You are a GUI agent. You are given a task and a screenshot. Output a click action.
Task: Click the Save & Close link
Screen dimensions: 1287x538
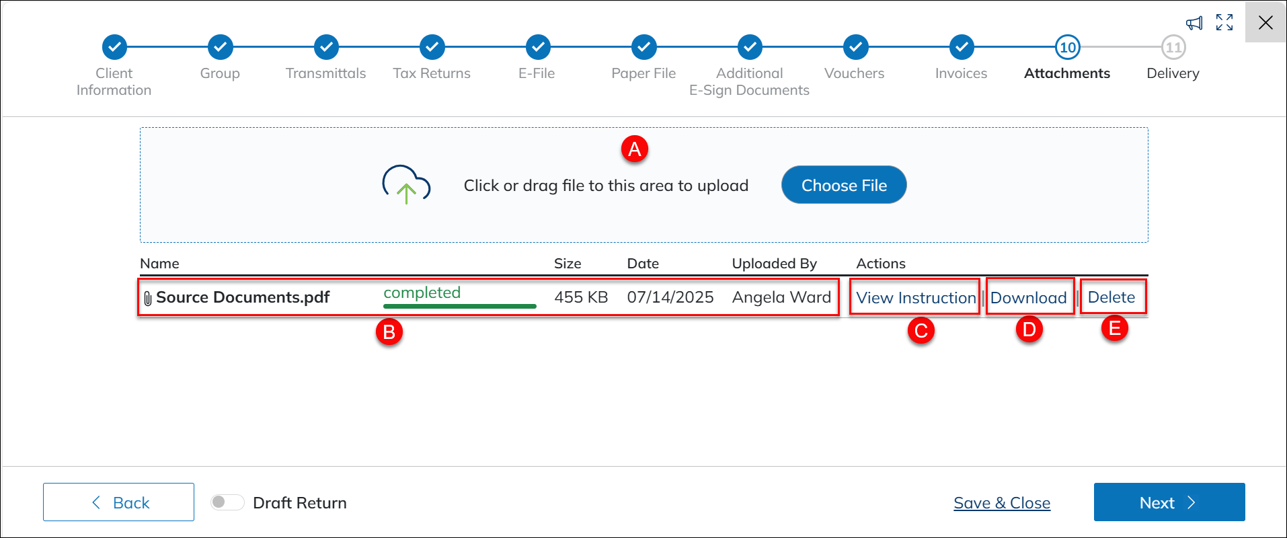(x=1001, y=503)
